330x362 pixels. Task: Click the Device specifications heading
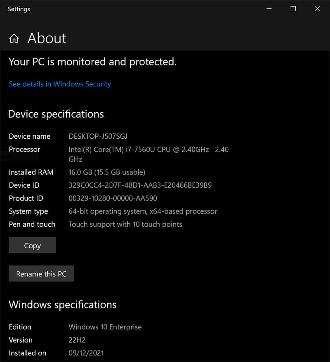[x=56, y=114]
